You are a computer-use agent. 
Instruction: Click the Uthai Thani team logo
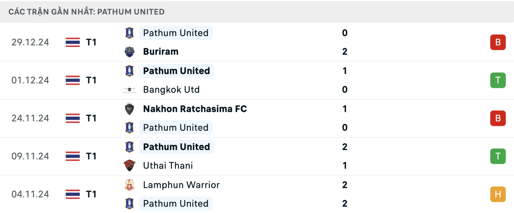(129, 165)
